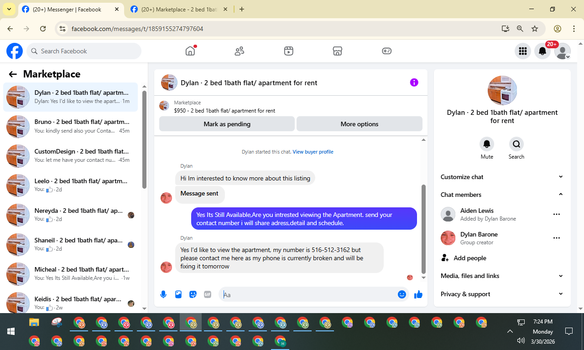Click the back arrow beside Marketplace heading
This screenshot has height=350, width=584.
click(x=13, y=74)
